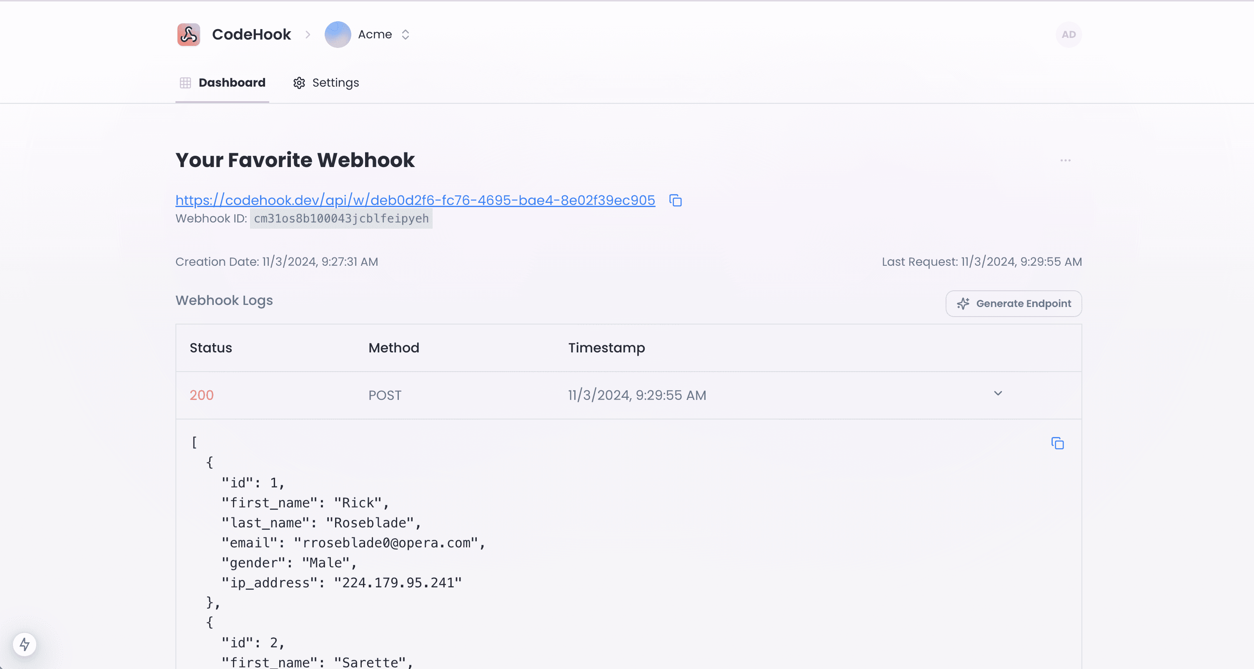1254x669 pixels.
Task: Collapse the 200 POST log row chevron
Action: [x=997, y=394]
